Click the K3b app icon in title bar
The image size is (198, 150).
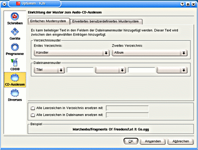(x=18, y=4)
